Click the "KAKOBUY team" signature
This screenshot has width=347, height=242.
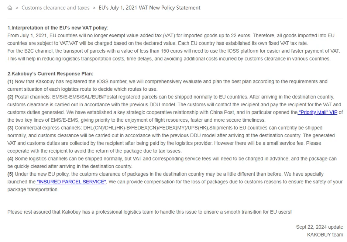point(325,235)
